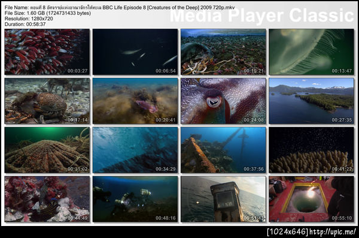
Task: Select the thumbnail timestamped 00:03:27
Action: (x=47, y=52)
